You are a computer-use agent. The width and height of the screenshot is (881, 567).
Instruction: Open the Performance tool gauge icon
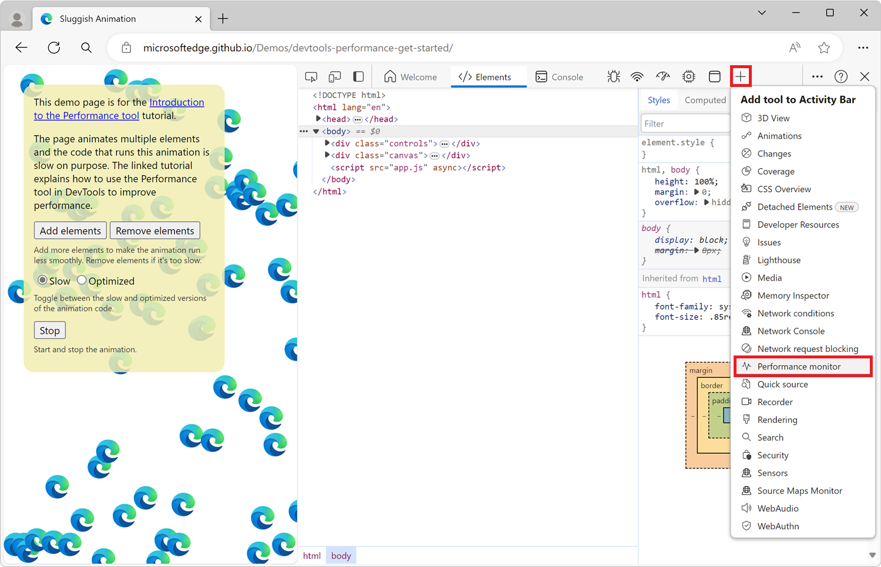[x=663, y=76]
